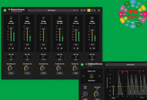Mute the Kick channel
This screenshot has height=100, width=147.
(x=13, y=48)
